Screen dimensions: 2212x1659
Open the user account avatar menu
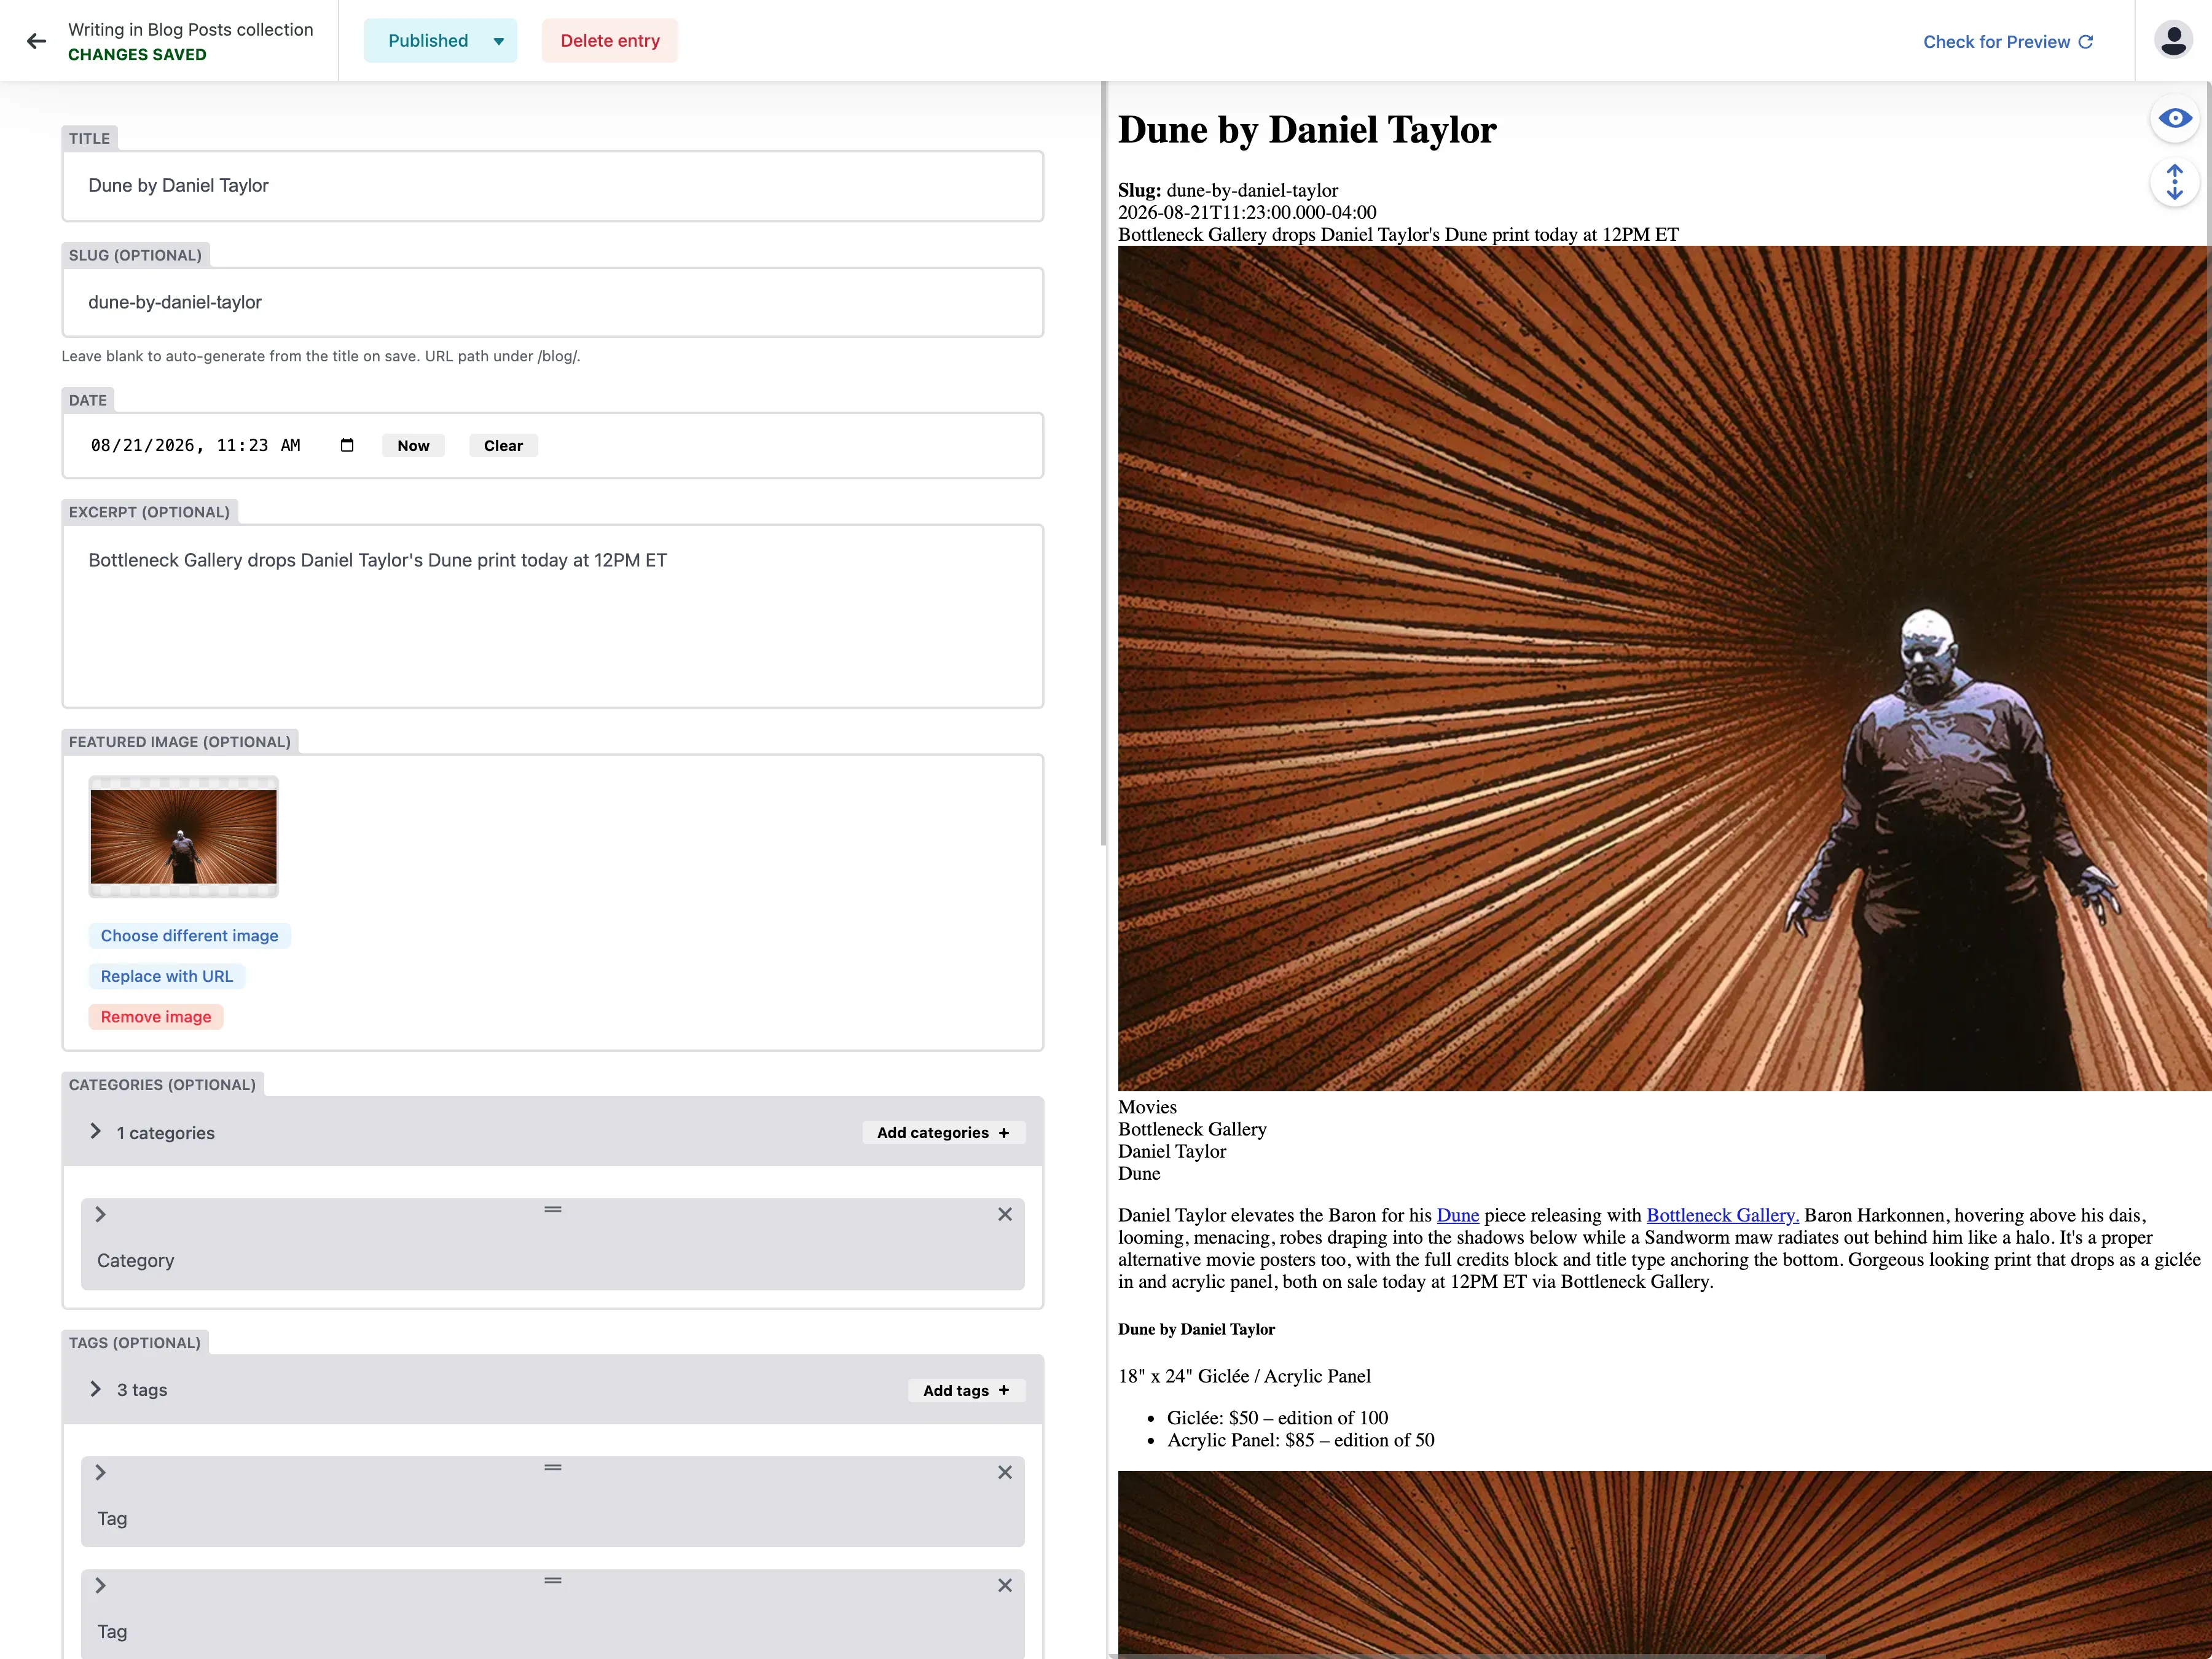[x=2173, y=41]
